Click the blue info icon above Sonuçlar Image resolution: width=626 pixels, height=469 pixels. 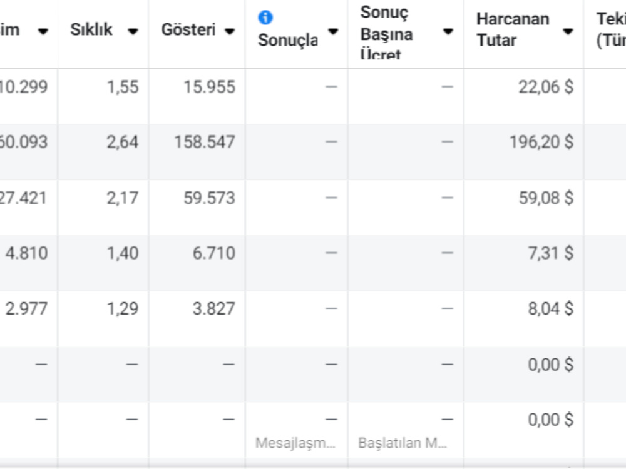coord(265,17)
